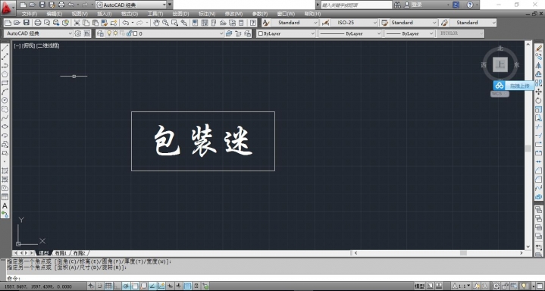Select the Circle draw tool

5,101
